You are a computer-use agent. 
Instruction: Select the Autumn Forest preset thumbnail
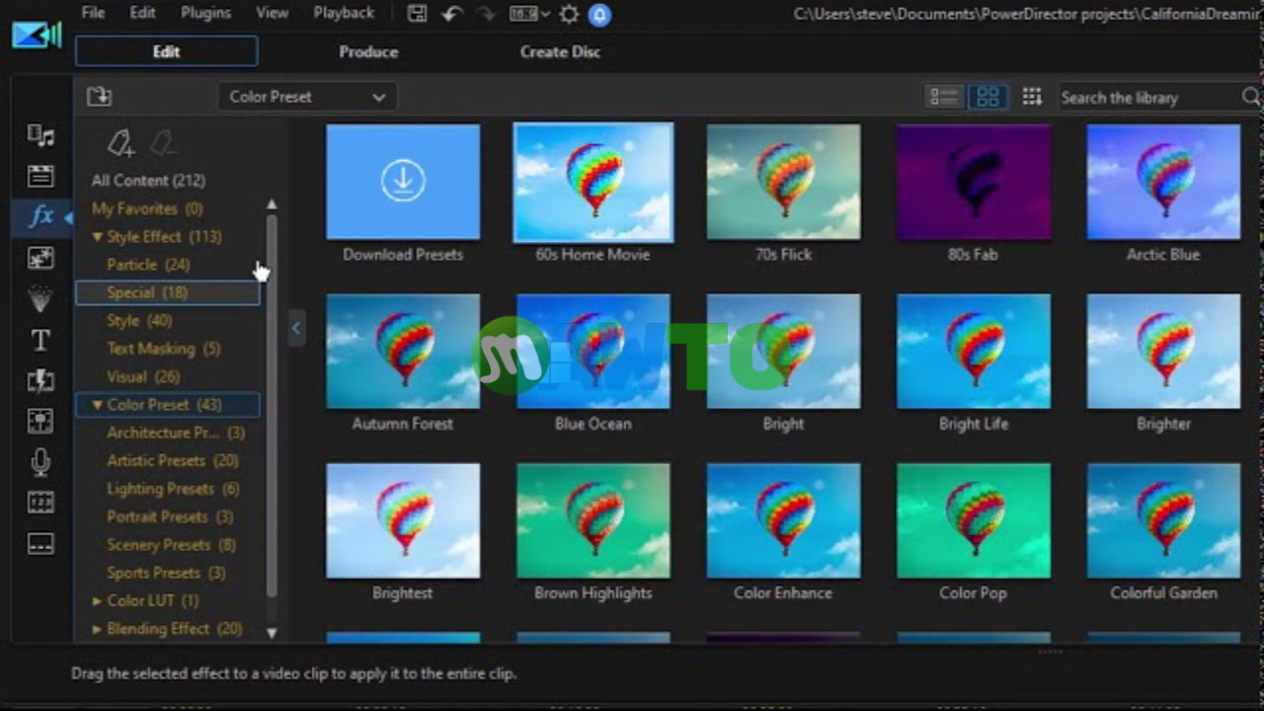point(403,351)
